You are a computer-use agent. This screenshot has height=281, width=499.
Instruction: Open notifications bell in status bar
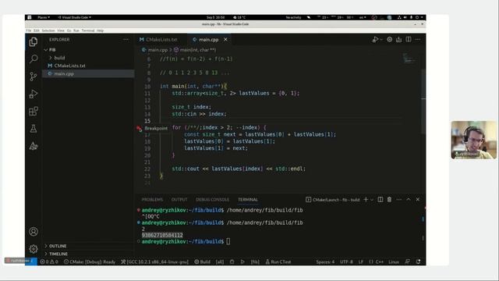tap(418, 262)
